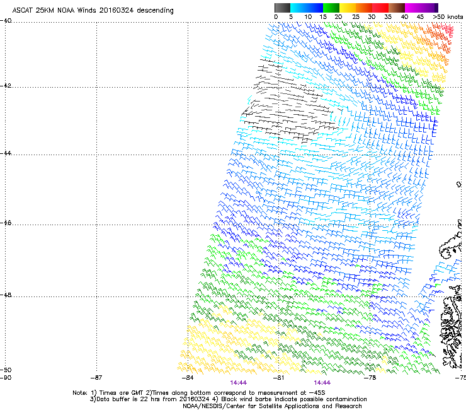Click the '>50 knots' legend label
Viewport: 466px width, 410px height.
coord(448,16)
